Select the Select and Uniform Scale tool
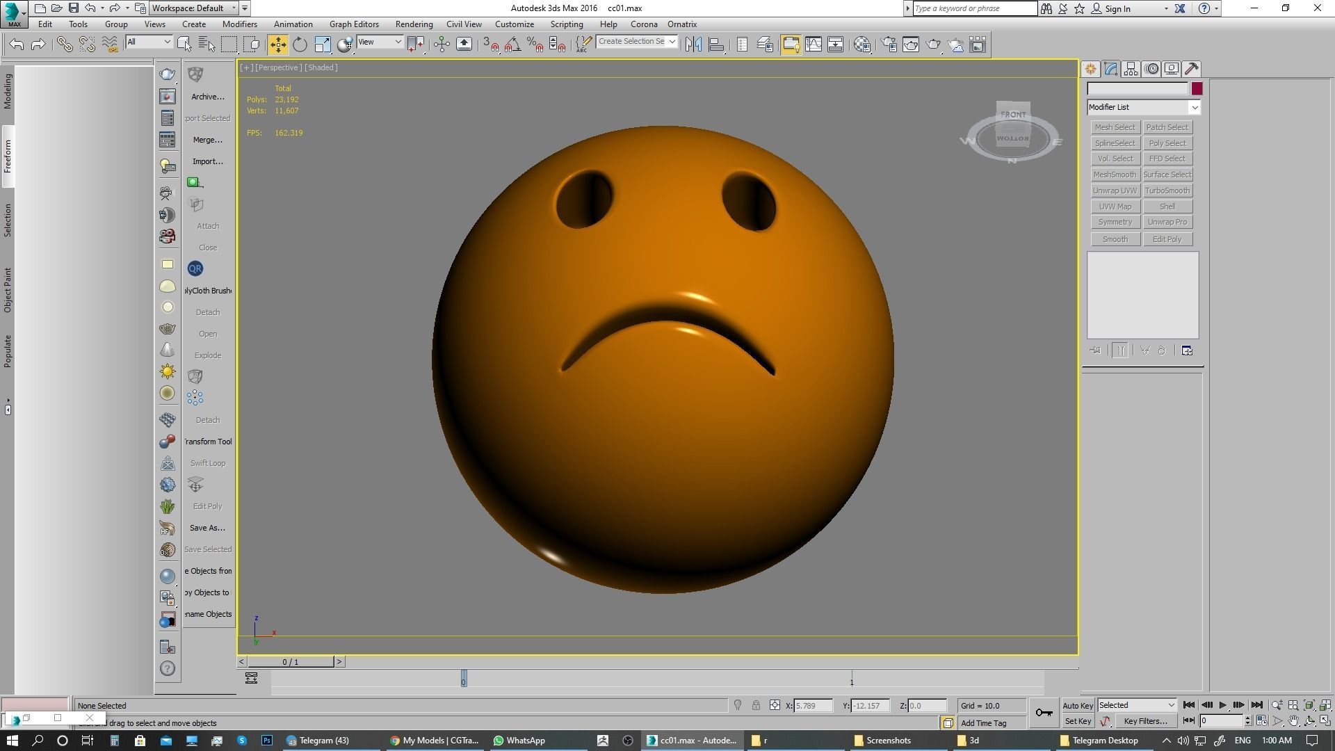This screenshot has height=751, width=1335. click(323, 45)
